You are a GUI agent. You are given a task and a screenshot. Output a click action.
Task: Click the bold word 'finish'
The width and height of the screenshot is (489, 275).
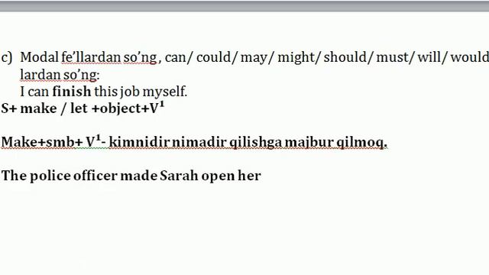pyautogui.click(x=72, y=92)
